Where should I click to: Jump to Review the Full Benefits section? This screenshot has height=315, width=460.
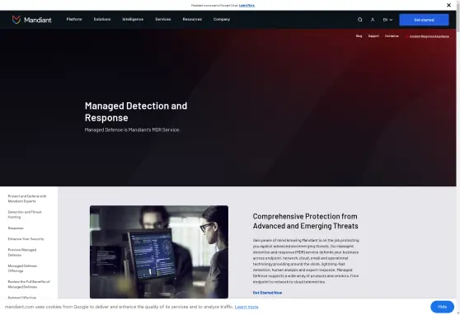click(x=29, y=284)
